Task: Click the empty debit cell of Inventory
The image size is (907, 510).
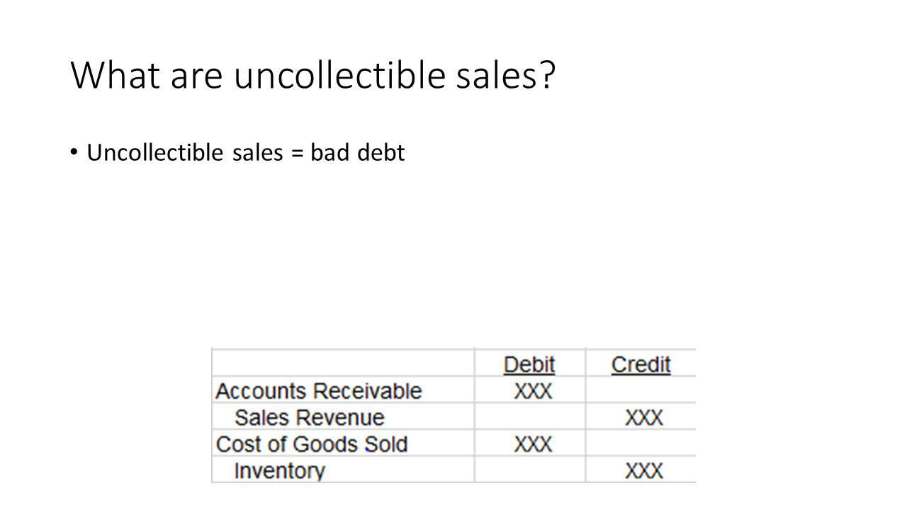Action: 530,470
